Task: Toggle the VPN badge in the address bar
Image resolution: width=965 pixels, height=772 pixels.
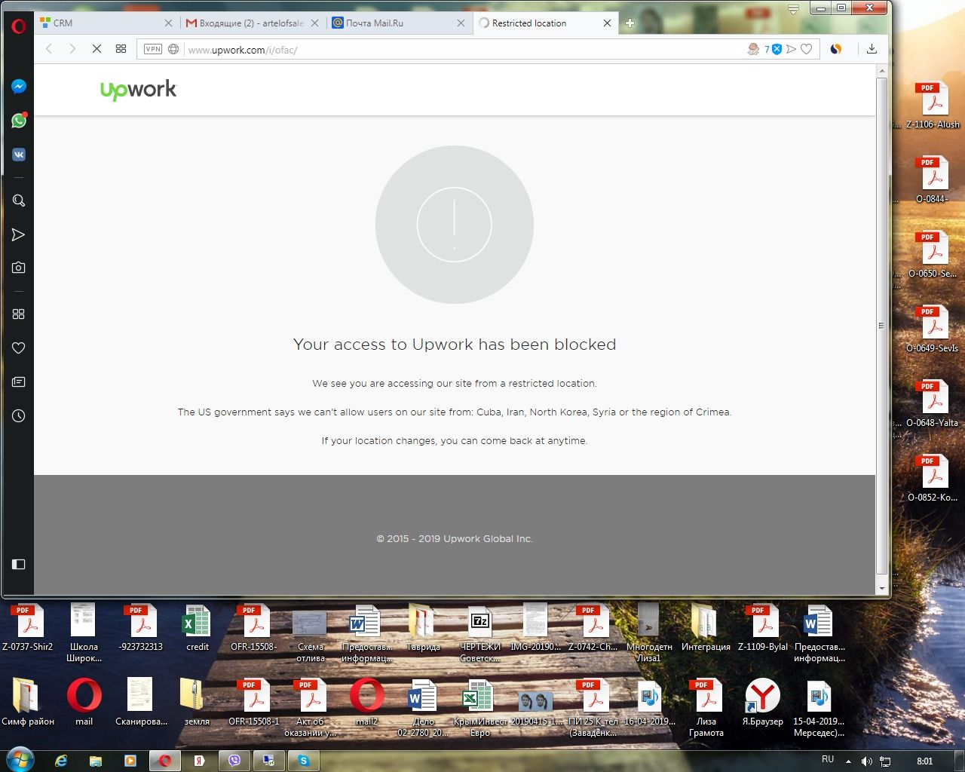Action: pyautogui.click(x=153, y=49)
